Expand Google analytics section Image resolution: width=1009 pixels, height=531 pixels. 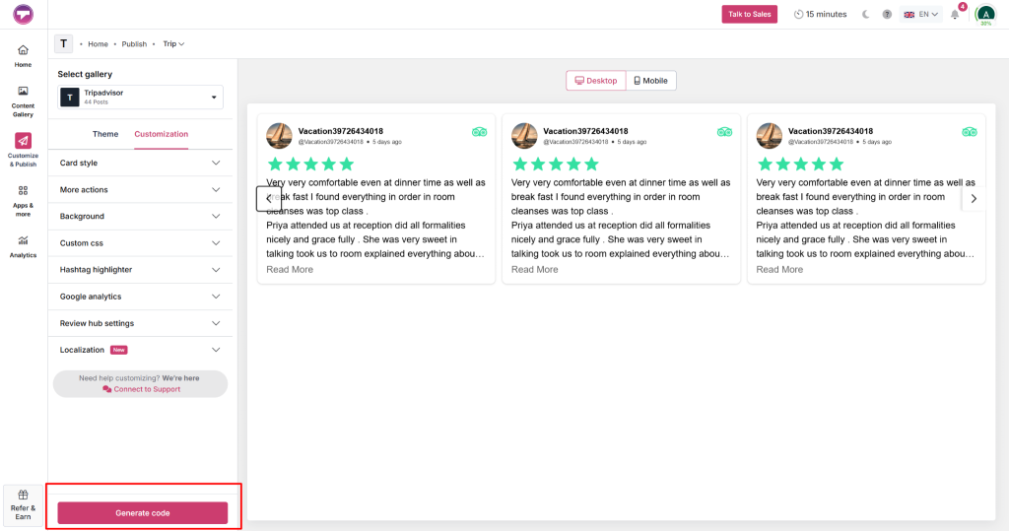coord(140,297)
